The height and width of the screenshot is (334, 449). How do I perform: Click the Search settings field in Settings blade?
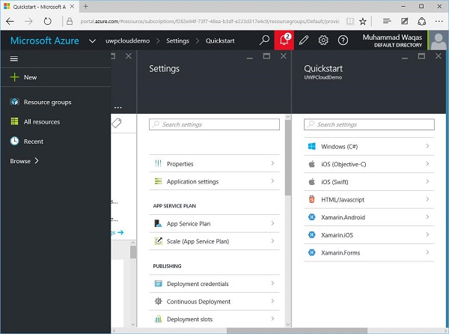pyautogui.click(x=214, y=124)
